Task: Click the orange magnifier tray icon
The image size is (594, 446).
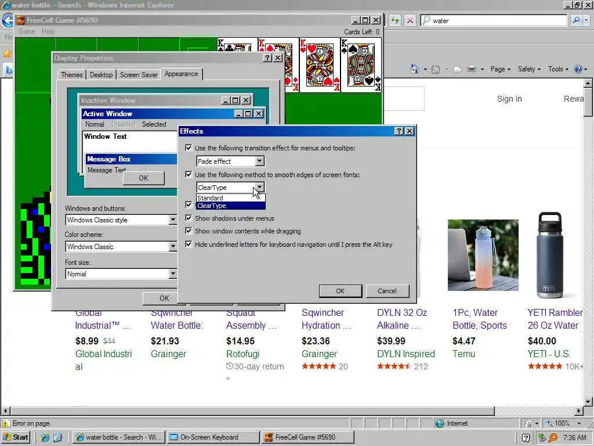Action: click(553, 438)
